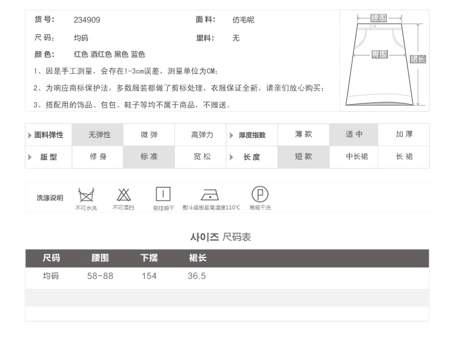Click the skirt outline illustration

click(x=380, y=64)
